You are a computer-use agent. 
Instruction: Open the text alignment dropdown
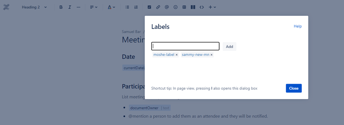coord(94,7)
